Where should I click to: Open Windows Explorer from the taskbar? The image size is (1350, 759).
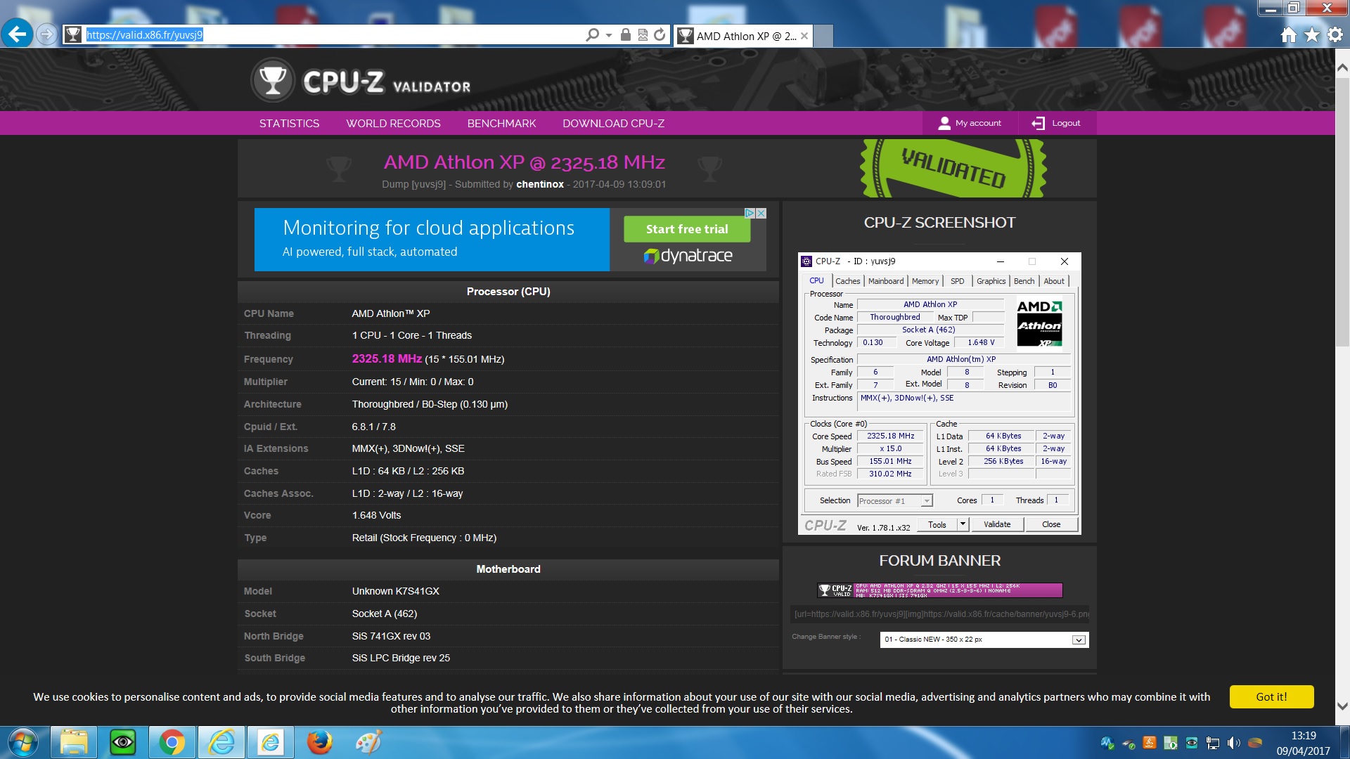[73, 742]
